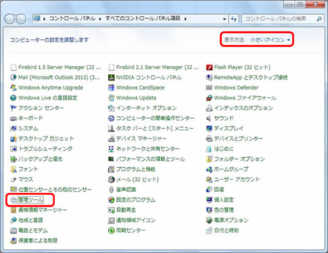Expand the address bar history dropdown arrow
This screenshot has width=328, height=253.
[x=225, y=19]
